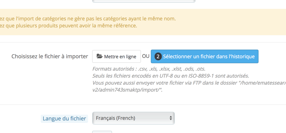Click the OU separator text
Screen dimensions: 286x133
pos(146,56)
